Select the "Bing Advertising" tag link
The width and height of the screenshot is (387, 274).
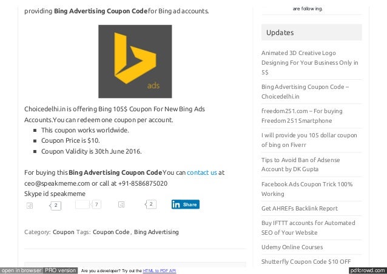point(156,232)
